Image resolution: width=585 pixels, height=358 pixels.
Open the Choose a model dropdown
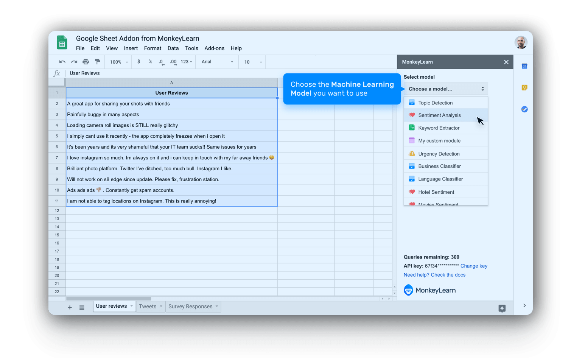tap(446, 89)
